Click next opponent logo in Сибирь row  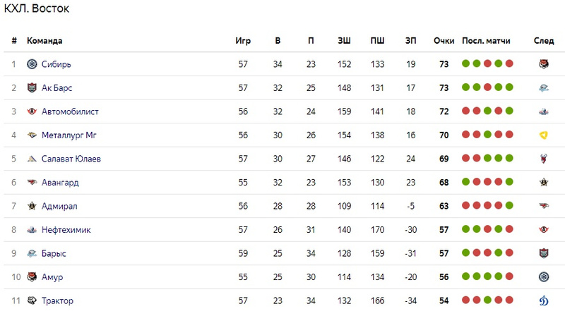[544, 64]
